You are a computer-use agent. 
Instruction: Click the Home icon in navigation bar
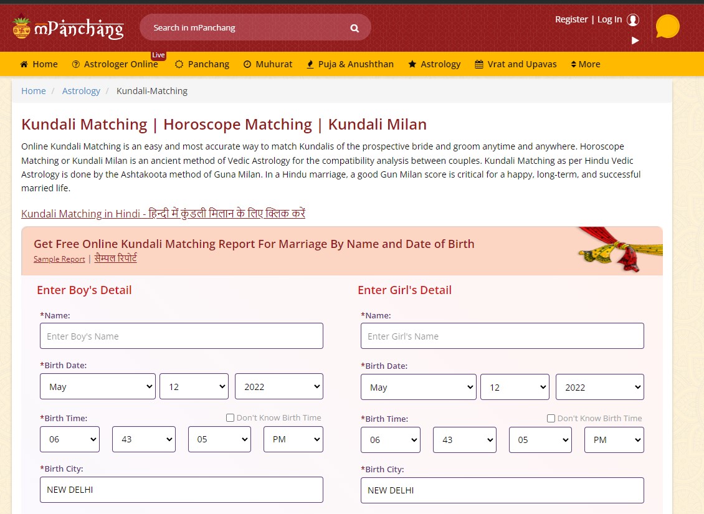click(x=24, y=64)
